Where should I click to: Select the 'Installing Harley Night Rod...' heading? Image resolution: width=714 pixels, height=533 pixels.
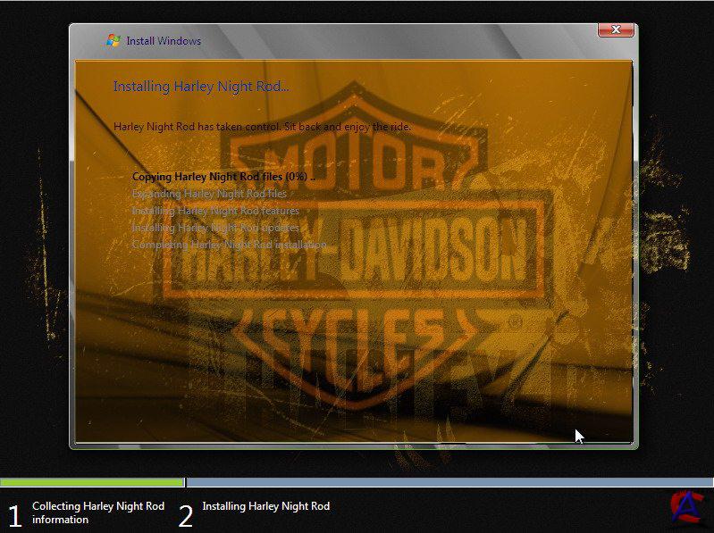[201, 86]
